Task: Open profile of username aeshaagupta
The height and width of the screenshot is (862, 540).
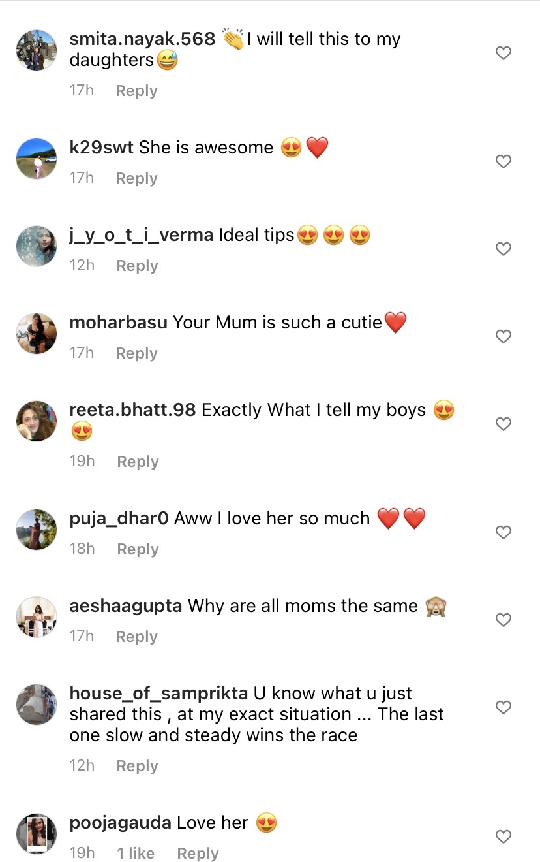Action: click(125, 605)
